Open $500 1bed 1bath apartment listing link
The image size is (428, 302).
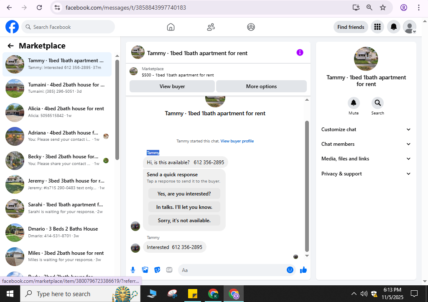click(x=178, y=75)
